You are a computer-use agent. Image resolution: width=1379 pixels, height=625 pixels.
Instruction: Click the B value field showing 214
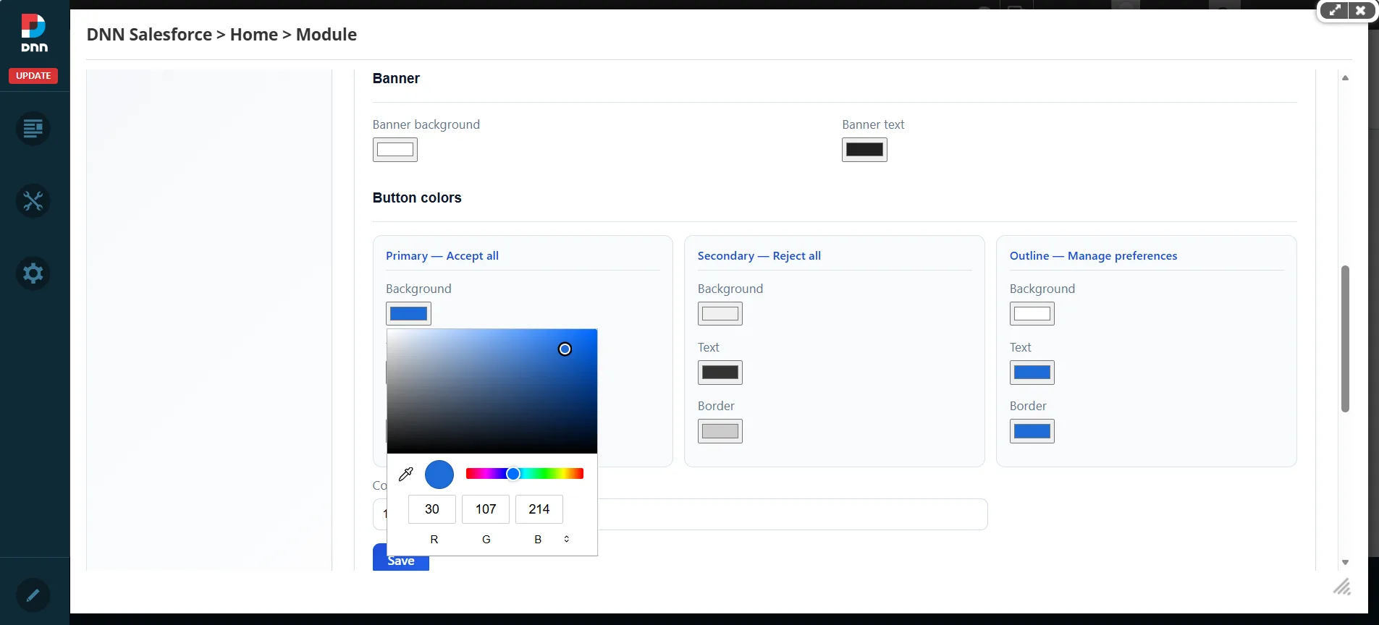point(539,509)
